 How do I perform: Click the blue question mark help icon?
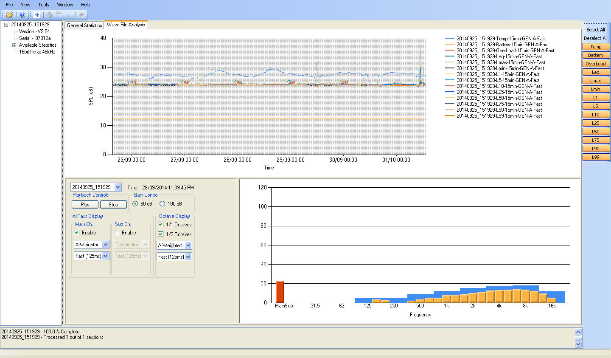click(x=22, y=15)
